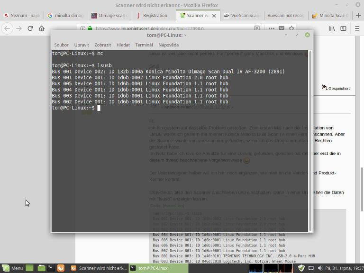364x273 pixels.
Task: Open the terminal Zobrazit menu
Action: tap(102, 45)
